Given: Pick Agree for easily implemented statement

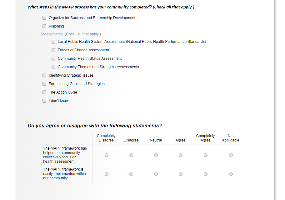Looking at the screenshot, I should click(181, 174).
